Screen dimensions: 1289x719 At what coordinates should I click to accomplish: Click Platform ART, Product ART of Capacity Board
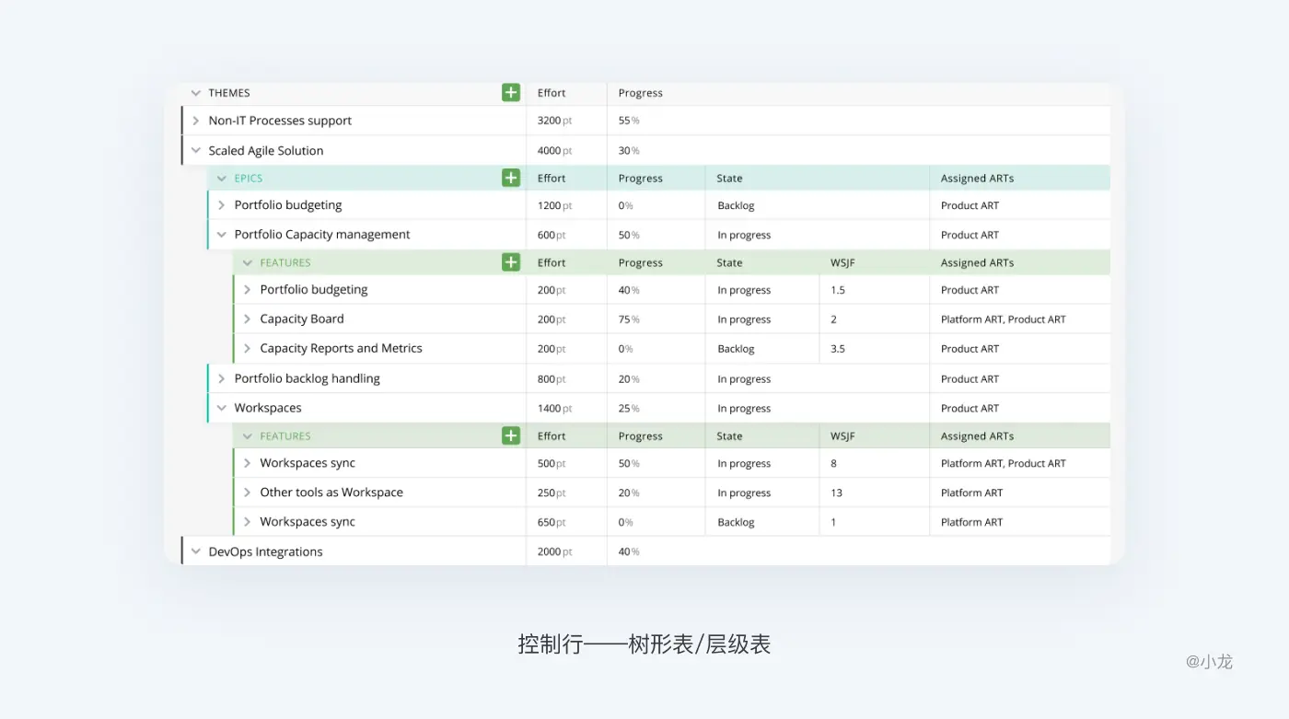1003,319
